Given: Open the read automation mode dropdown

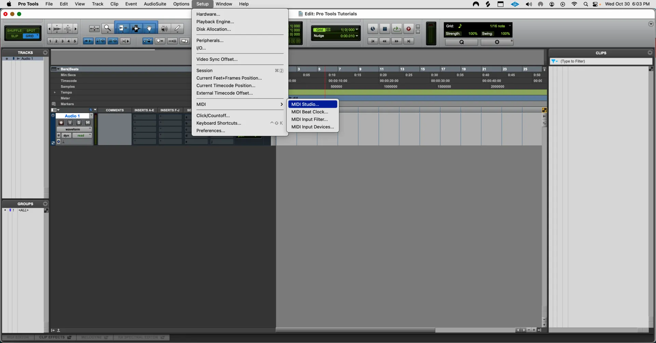Looking at the screenshot, I should tap(82, 135).
